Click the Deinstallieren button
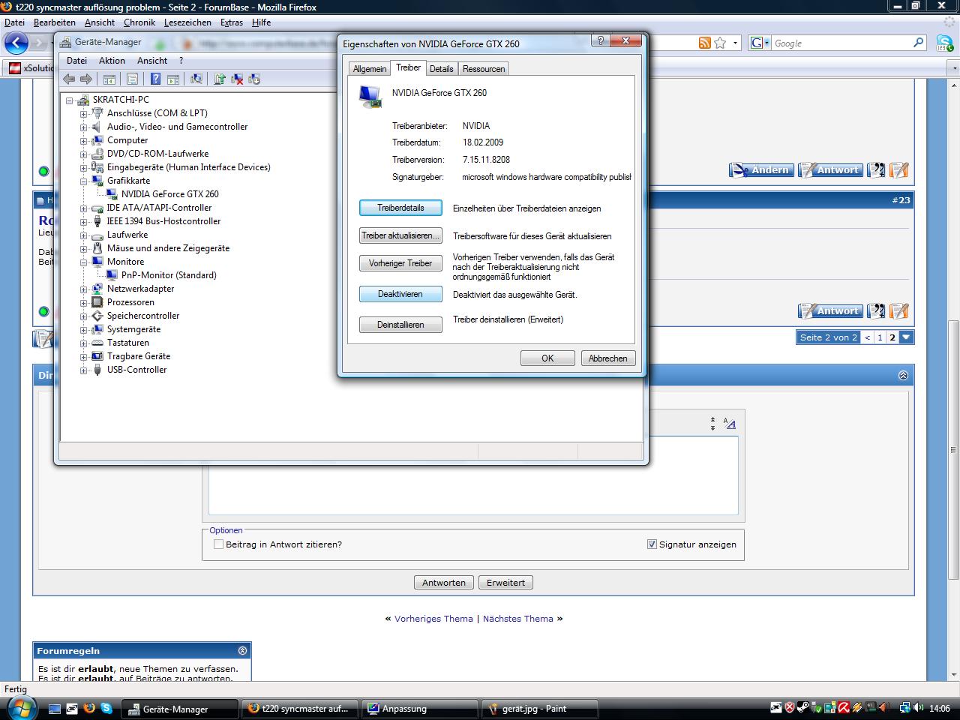Image resolution: width=960 pixels, height=720 pixels. coord(400,325)
